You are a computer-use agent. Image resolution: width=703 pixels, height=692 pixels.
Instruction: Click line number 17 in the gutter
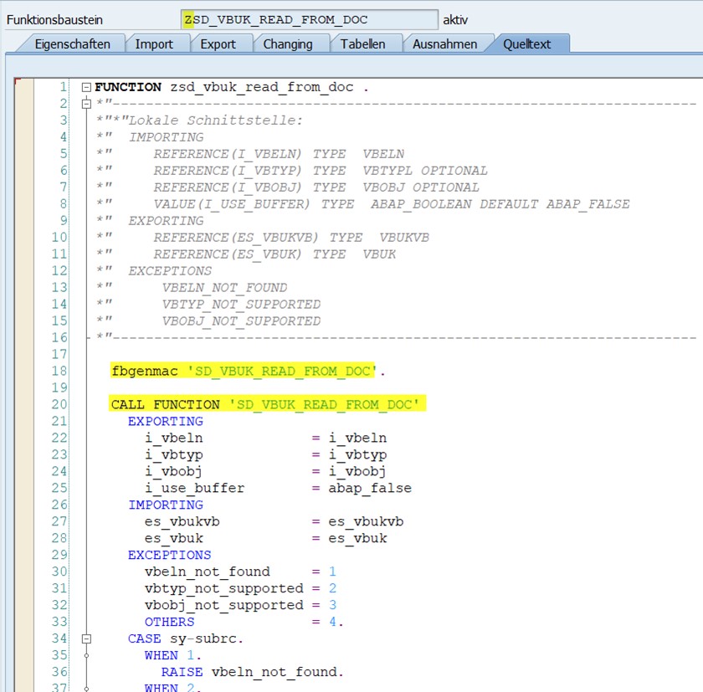click(x=59, y=355)
